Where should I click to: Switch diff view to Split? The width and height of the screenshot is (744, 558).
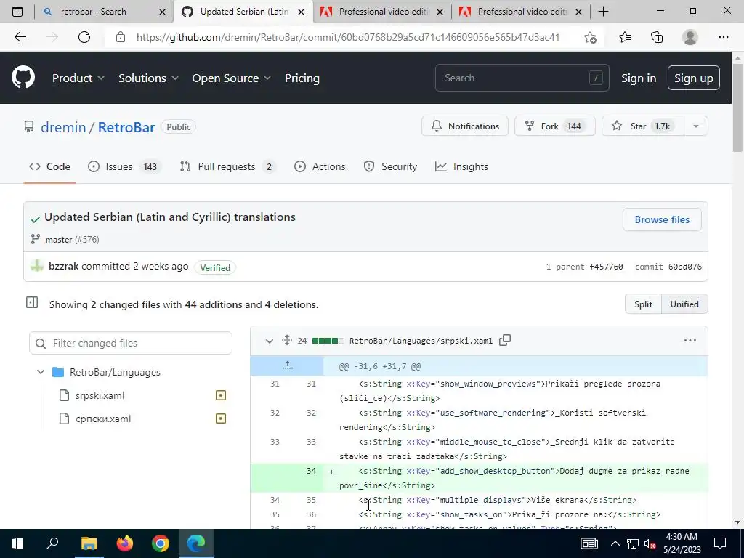coord(643,304)
